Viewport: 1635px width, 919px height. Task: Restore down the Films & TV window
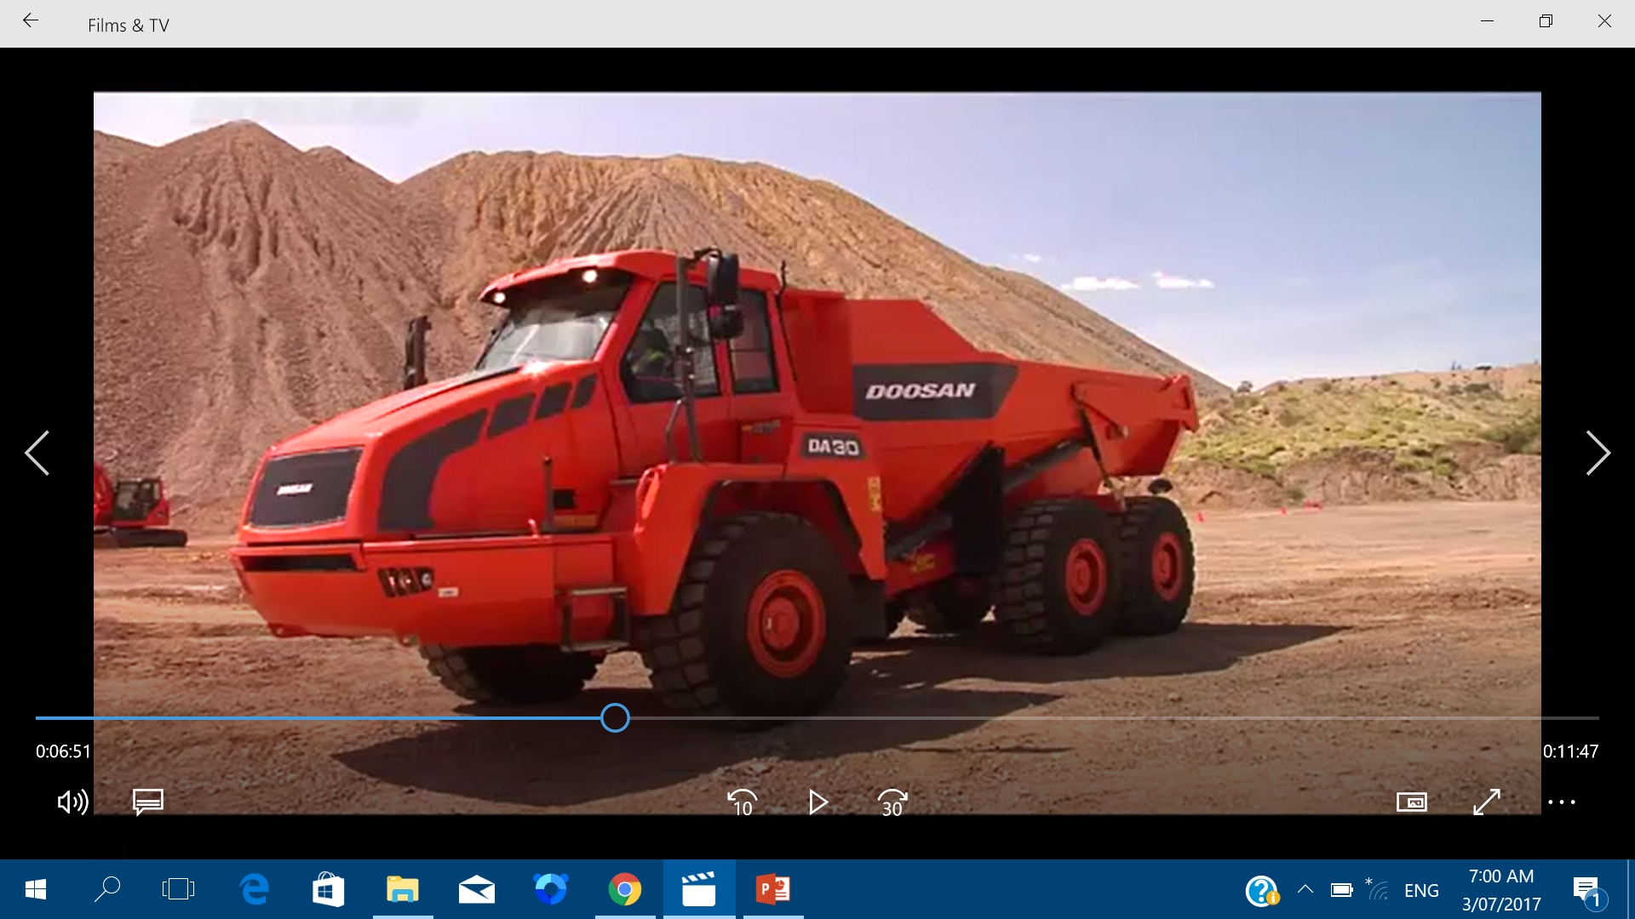(1546, 21)
